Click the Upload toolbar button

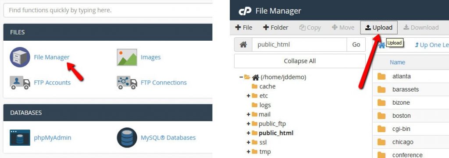tap(379, 28)
